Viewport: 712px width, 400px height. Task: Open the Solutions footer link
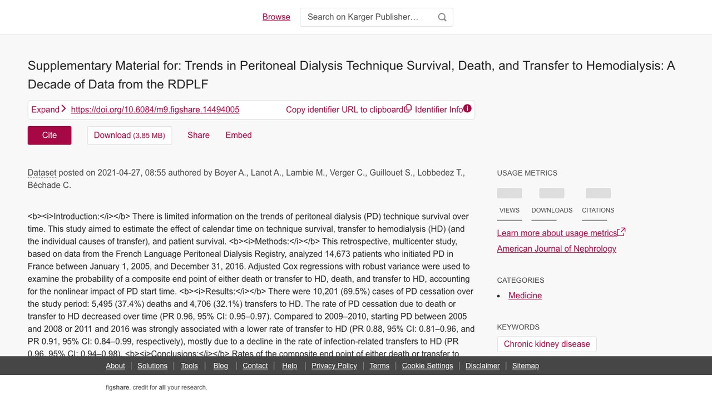click(x=152, y=366)
